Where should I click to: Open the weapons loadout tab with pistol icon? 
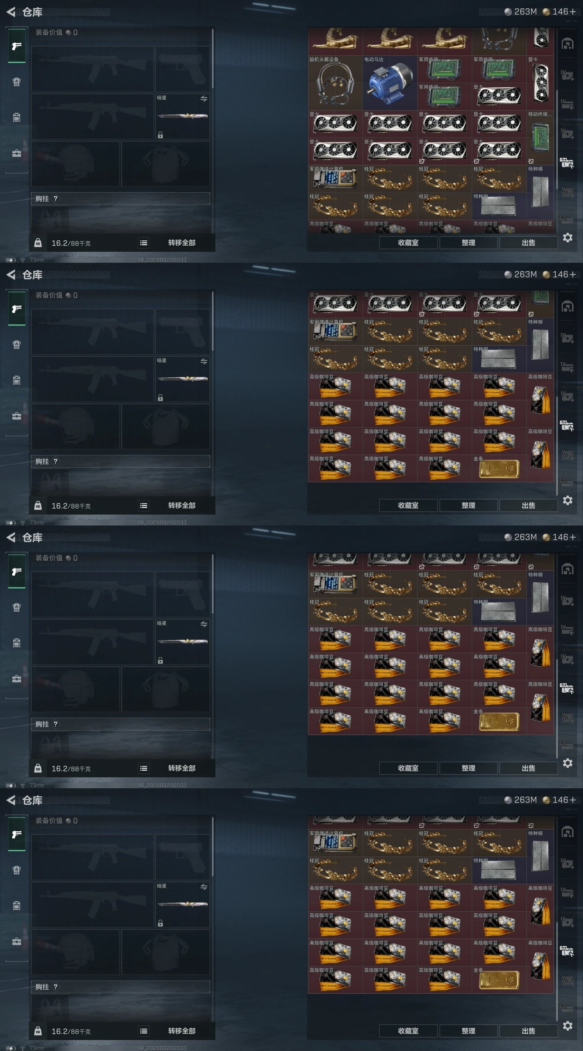click(x=17, y=46)
